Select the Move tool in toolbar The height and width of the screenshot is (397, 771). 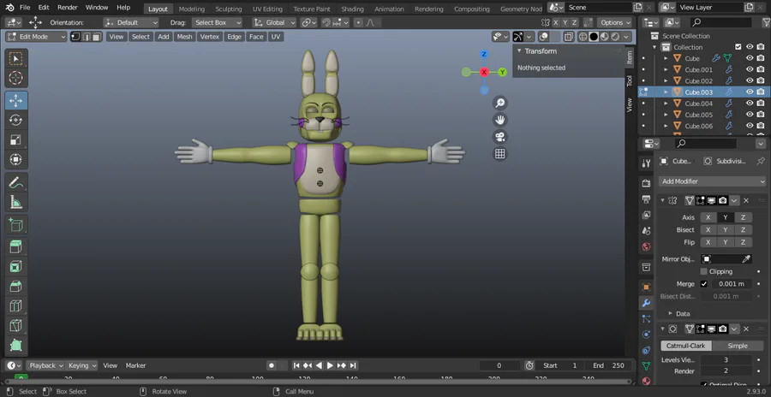coord(15,100)
